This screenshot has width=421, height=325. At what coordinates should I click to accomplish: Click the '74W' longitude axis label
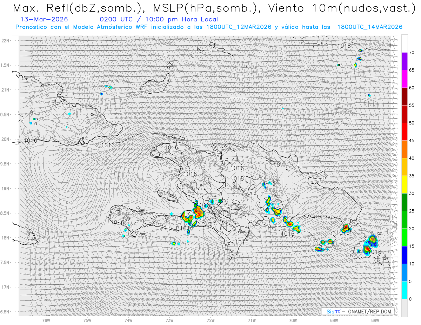(128, 320)
